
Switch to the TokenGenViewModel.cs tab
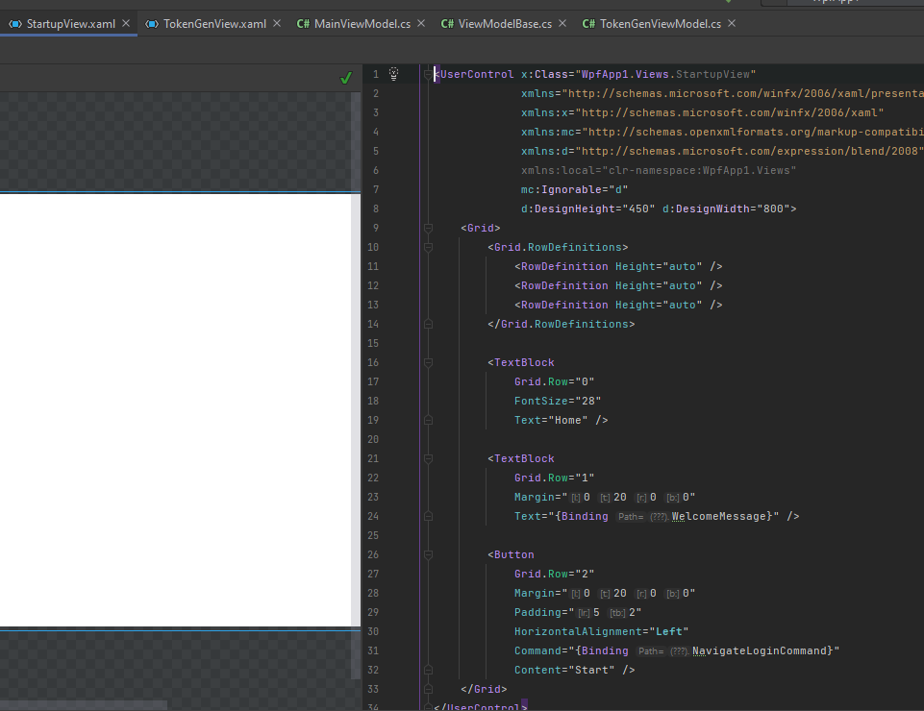[x=660, y=23]
